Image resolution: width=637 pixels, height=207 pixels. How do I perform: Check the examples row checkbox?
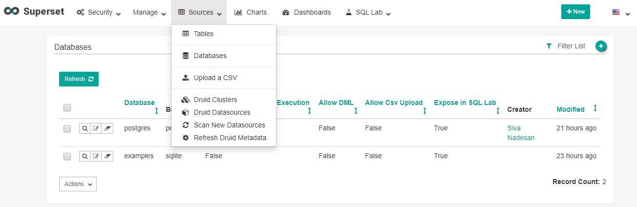click(x=67, y=157)
